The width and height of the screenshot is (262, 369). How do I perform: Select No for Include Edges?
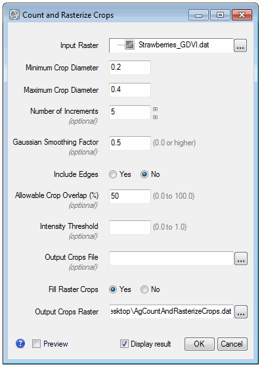(x=144, y=174)
